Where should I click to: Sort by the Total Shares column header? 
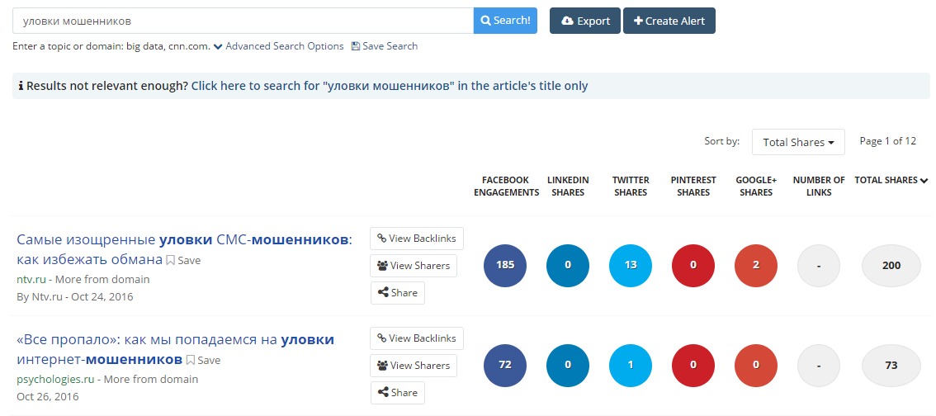pos(891,180)
